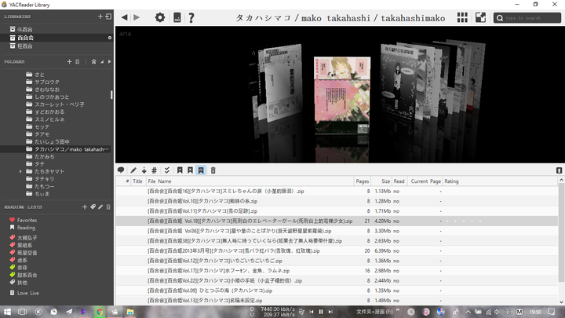This screenshot has height=318, width=565.
Task: Go to root folder home icon
Action: coord(93,62)
